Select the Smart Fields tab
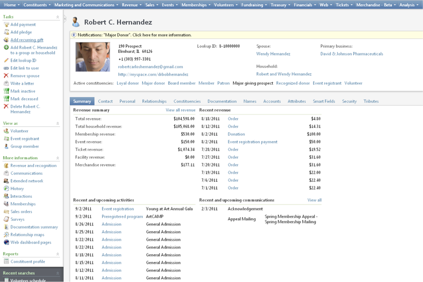This screenshot has width=423, height=282. (x=324, y=101)
